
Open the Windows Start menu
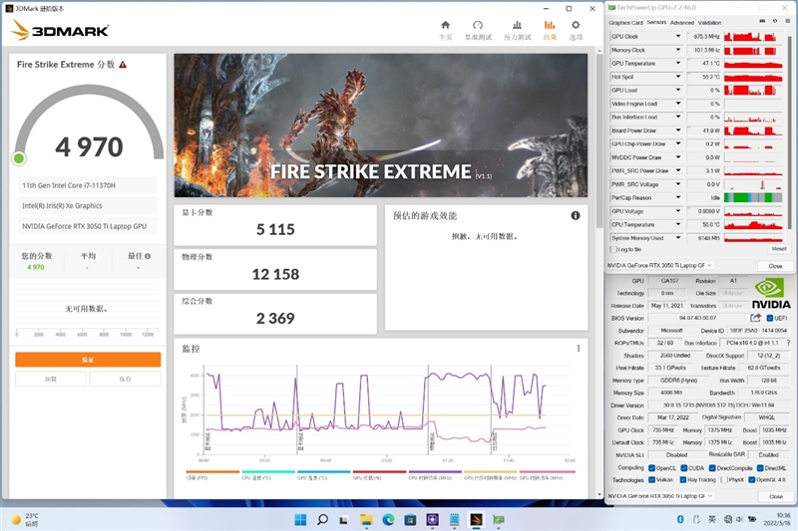pos(300,519)
